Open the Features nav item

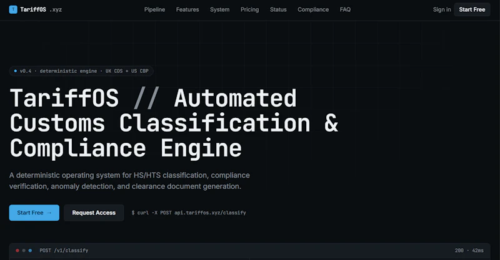[x=187, y=9]
